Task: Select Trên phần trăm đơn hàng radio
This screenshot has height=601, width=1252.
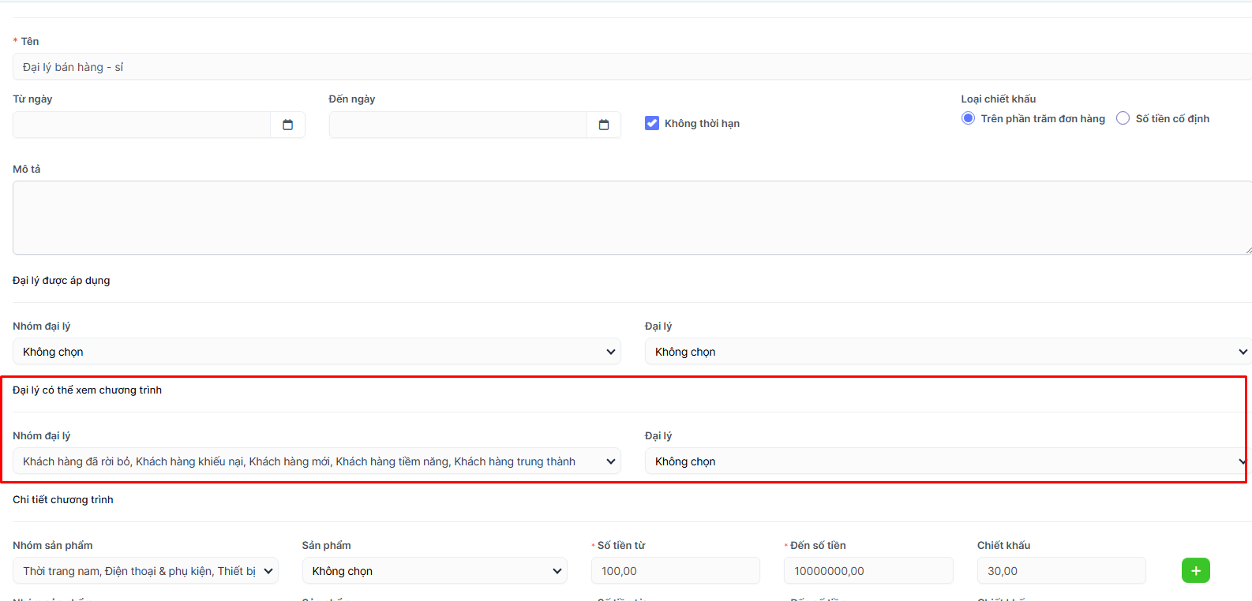Action: (x=968, y=118)
